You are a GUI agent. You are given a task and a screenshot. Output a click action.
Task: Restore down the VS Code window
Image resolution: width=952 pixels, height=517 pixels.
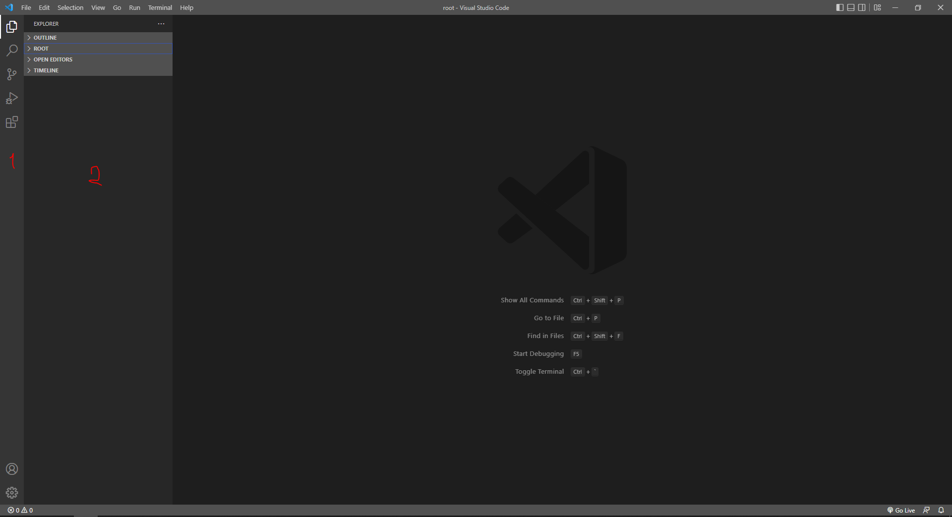pyautogui.click(x=918, y=7)
